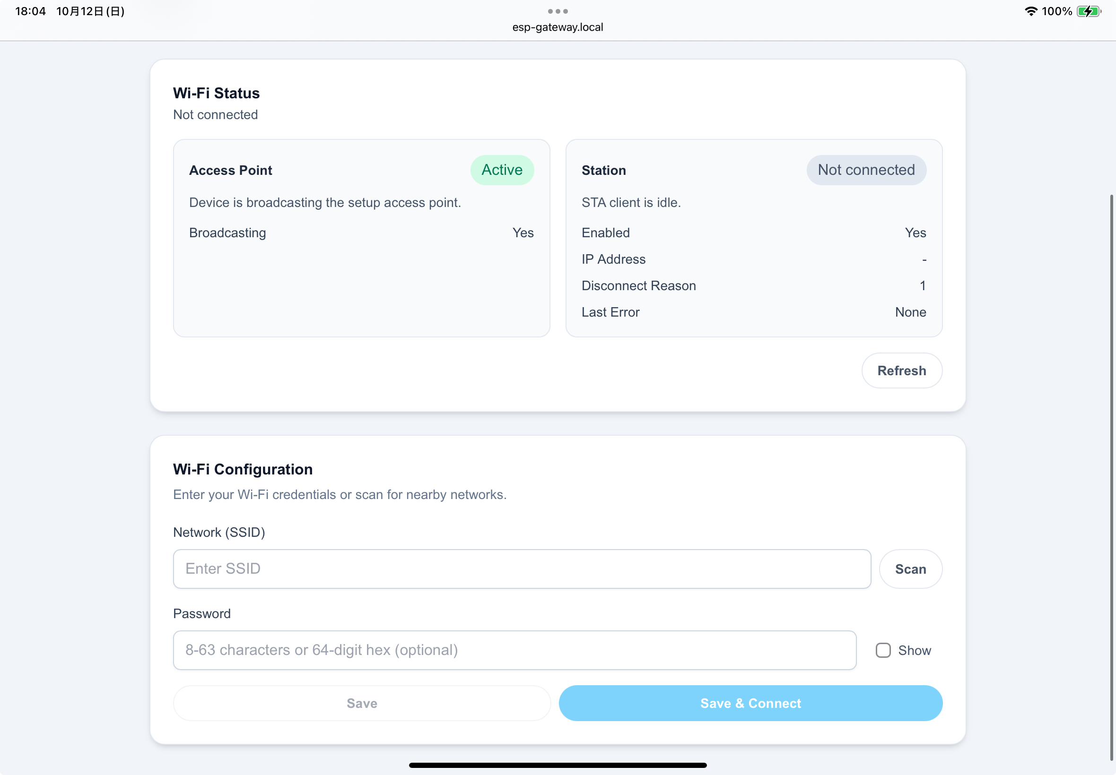Open the Safari page options via the three-dots menu
This screenshot has height=775, width=1116.
click(x=558, y=11)
